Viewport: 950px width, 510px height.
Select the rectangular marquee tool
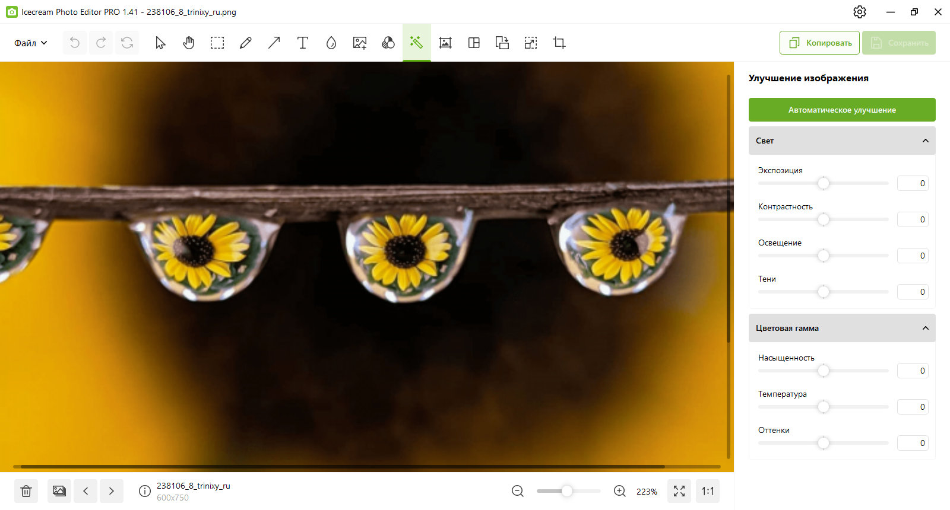click(217, 43)
